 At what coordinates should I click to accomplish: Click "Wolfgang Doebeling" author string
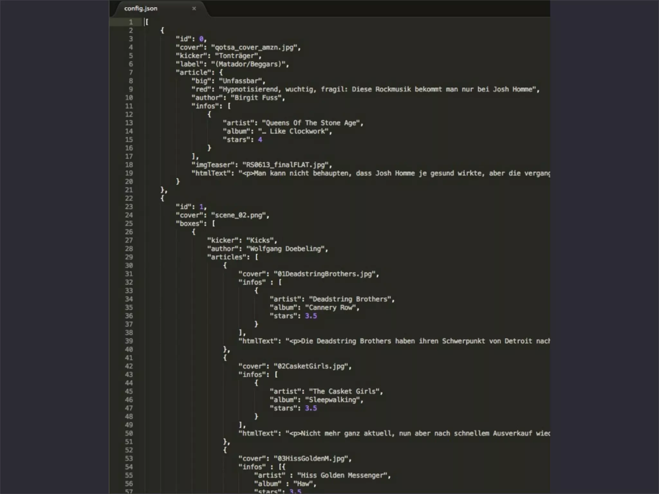[x=285, y=249]
